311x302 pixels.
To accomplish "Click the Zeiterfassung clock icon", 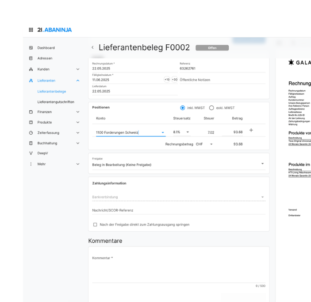I will coord(31,133).
